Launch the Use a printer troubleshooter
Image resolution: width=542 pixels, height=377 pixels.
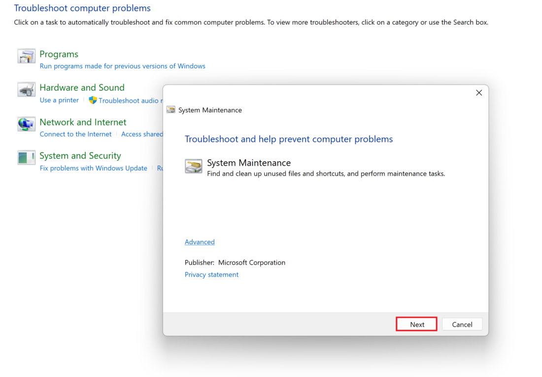[x=59, y=100]
